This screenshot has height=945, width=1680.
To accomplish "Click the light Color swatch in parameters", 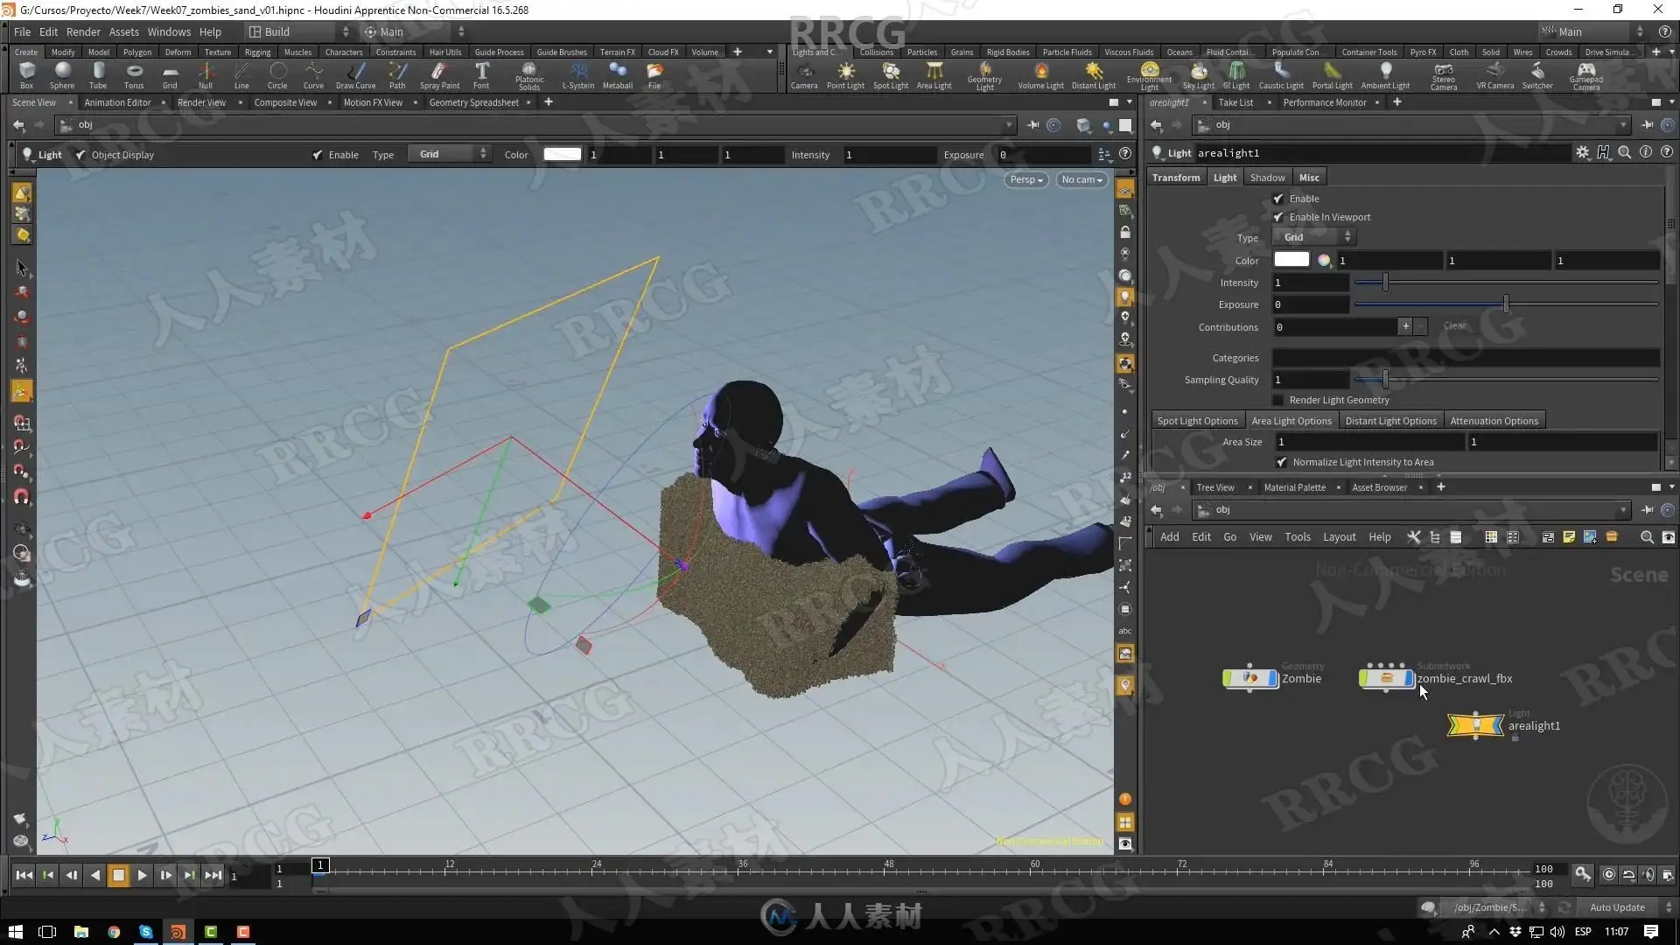I will [1291, 260].
